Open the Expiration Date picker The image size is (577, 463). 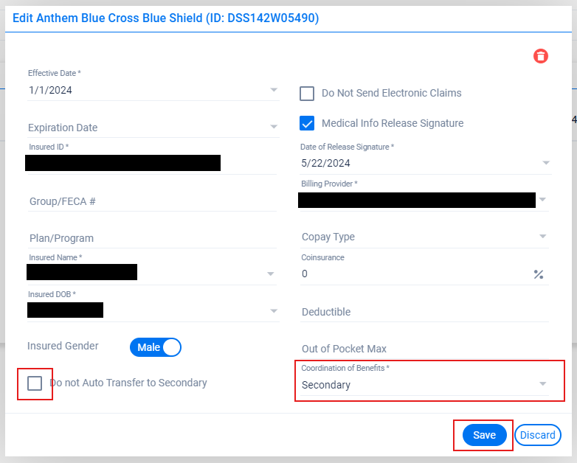click(274, 127)
